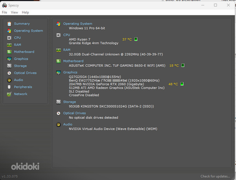
Task: Click the speaker icon beside Audio heading
Action: point(58,125)
